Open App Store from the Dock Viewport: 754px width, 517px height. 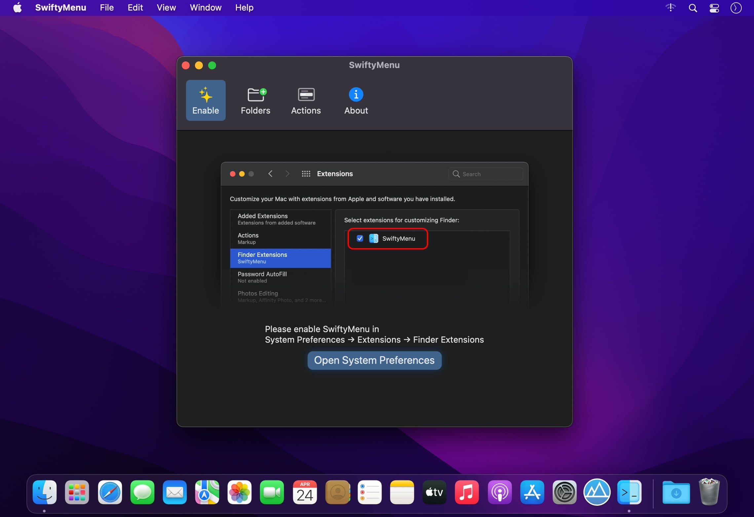tap(532, 492)
